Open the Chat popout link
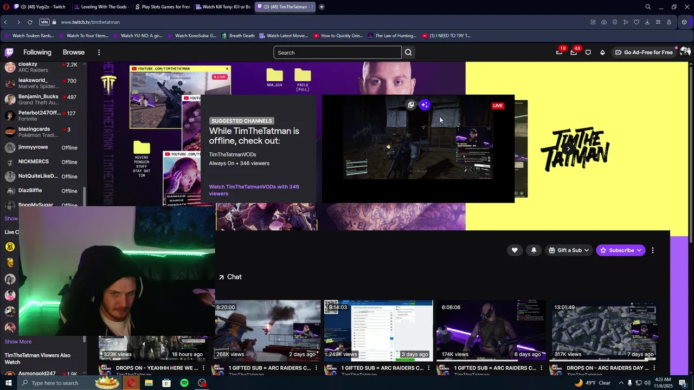 (x=230, y=277)
